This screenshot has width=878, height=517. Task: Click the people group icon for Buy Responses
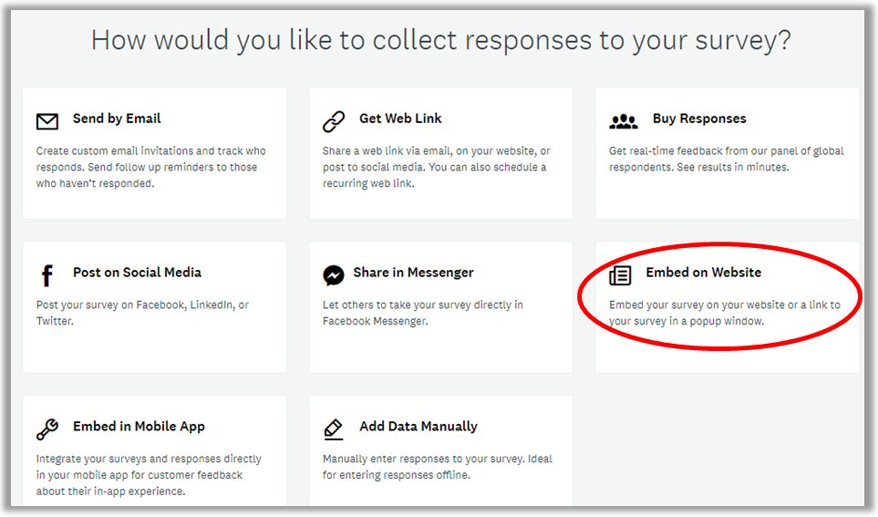tap(624, 121)
